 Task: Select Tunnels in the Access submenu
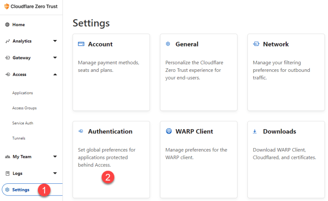pyautogui.click(x=19, y=138)
